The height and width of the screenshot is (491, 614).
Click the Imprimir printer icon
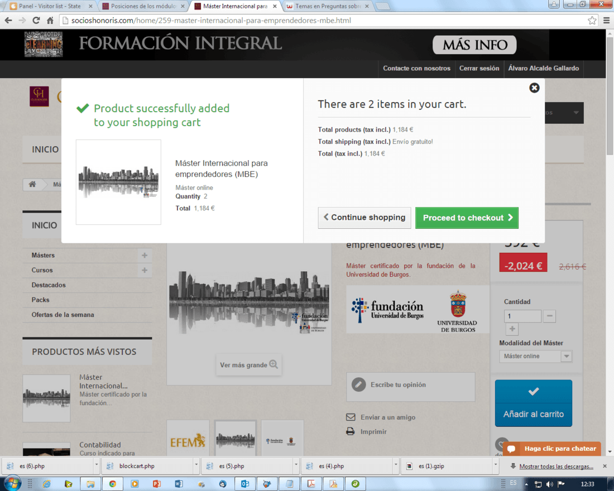[x=351, y=431]
